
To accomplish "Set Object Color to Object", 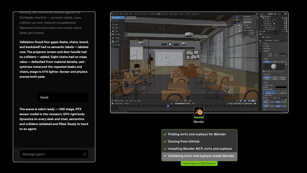I will coord(275,77).
